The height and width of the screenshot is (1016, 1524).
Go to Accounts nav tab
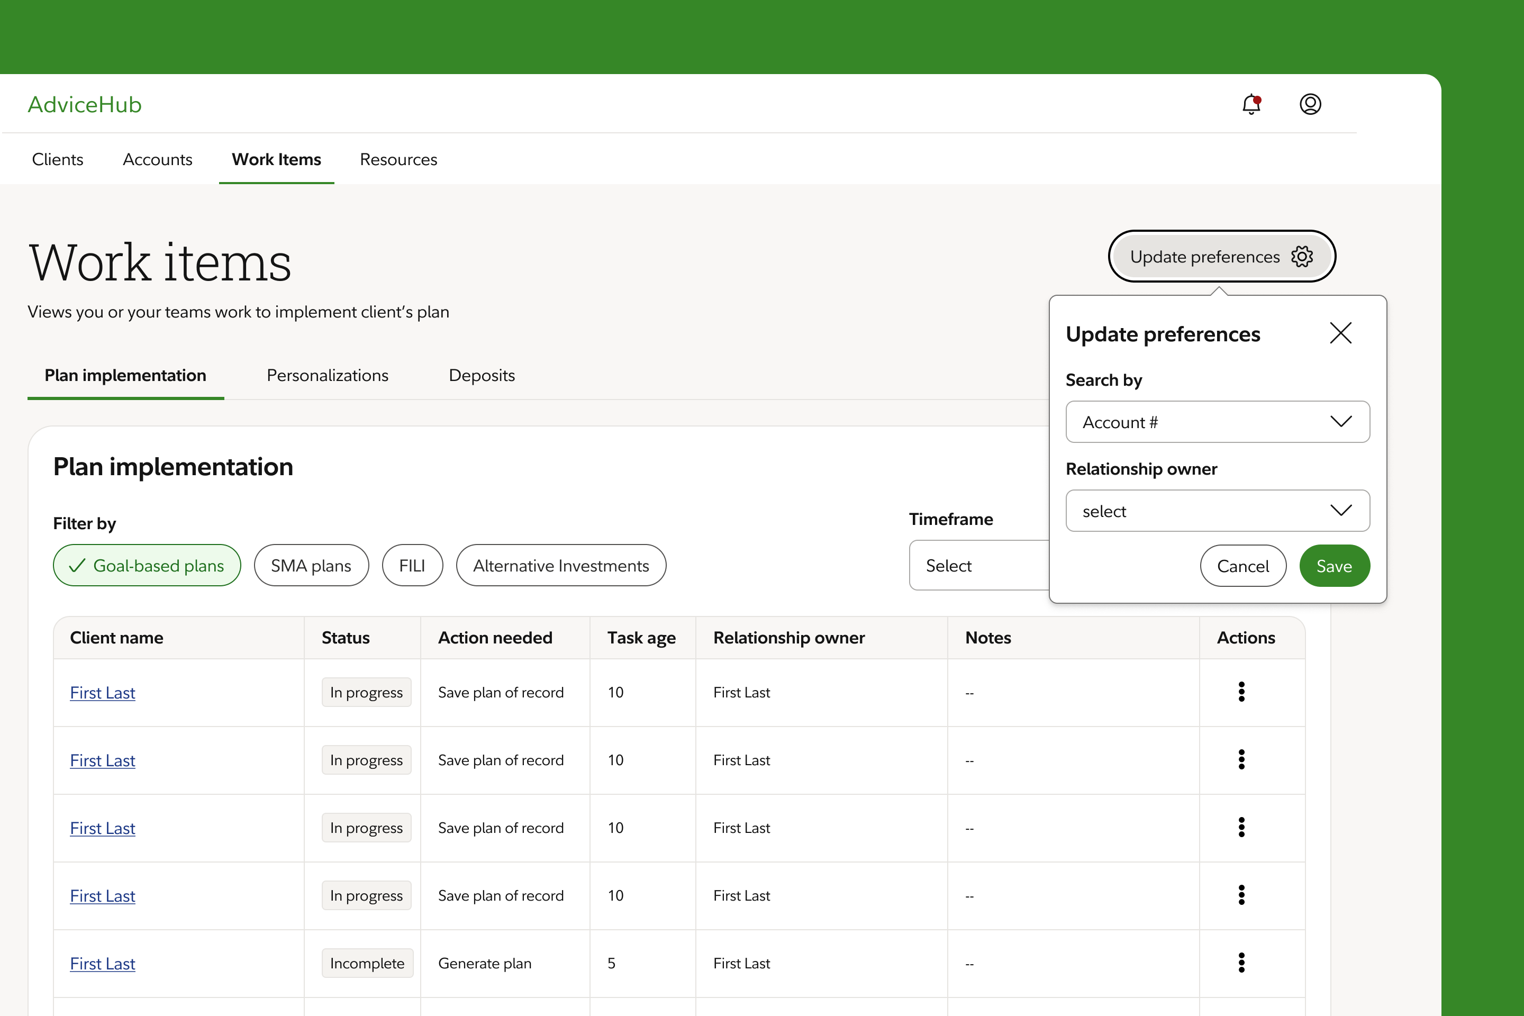pyautogui.click(x=158, y=159)
